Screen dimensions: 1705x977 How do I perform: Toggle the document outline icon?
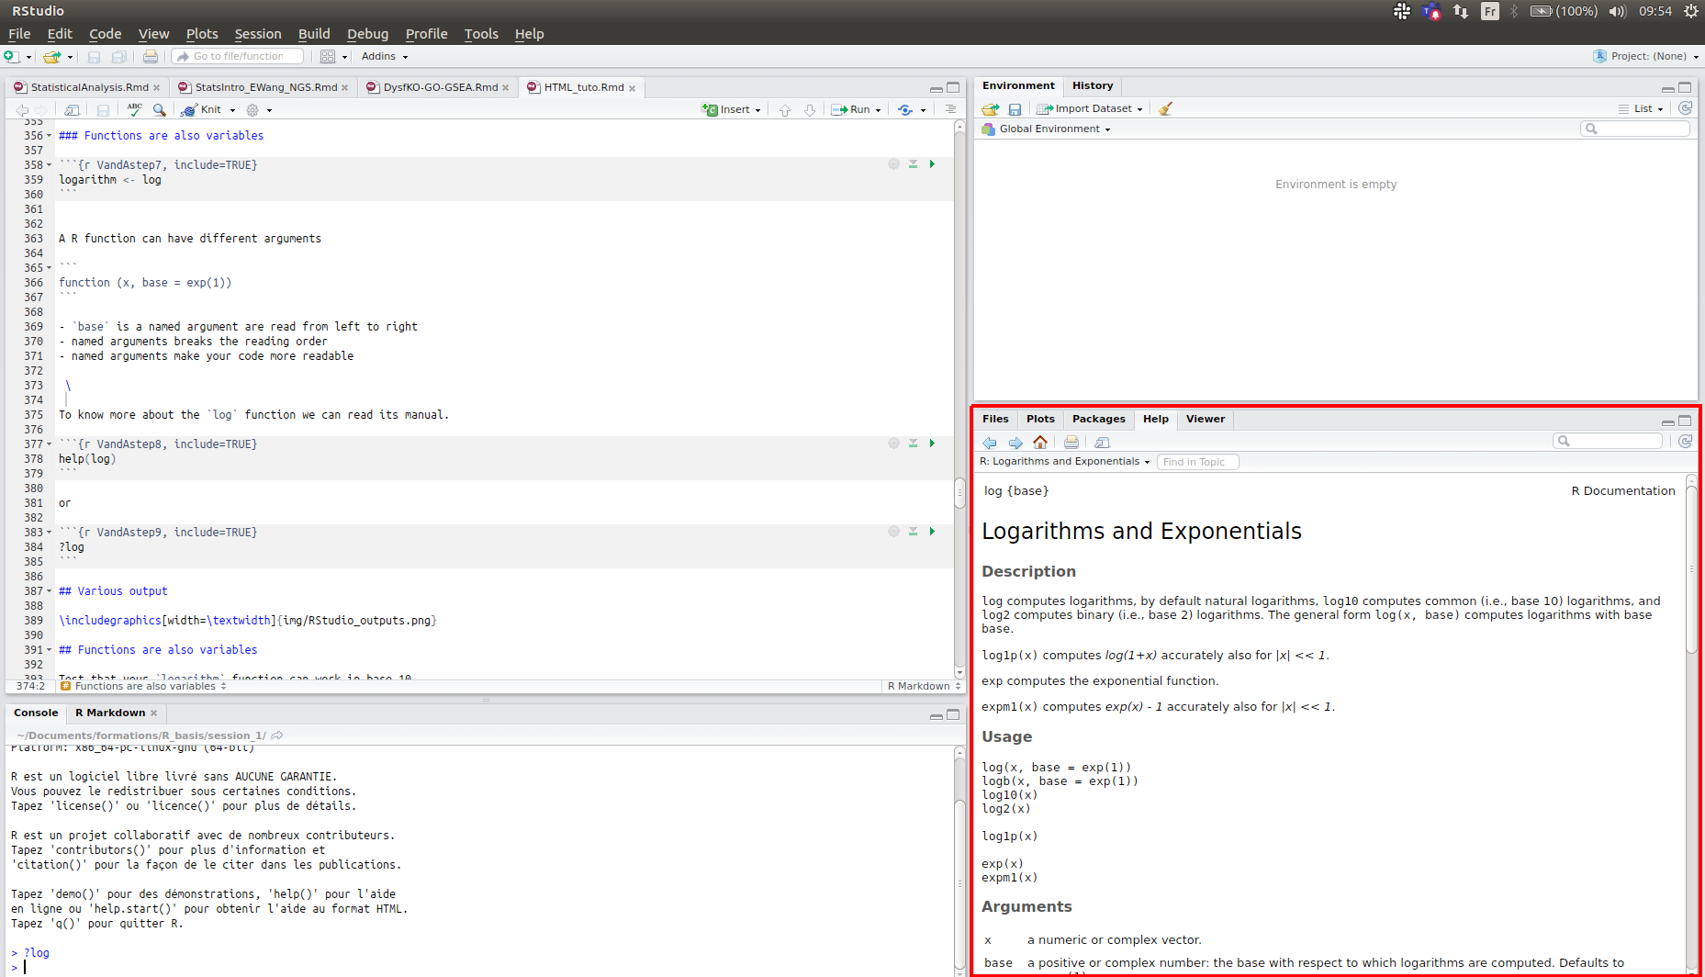pyautogui.click(x=950, y=109)
